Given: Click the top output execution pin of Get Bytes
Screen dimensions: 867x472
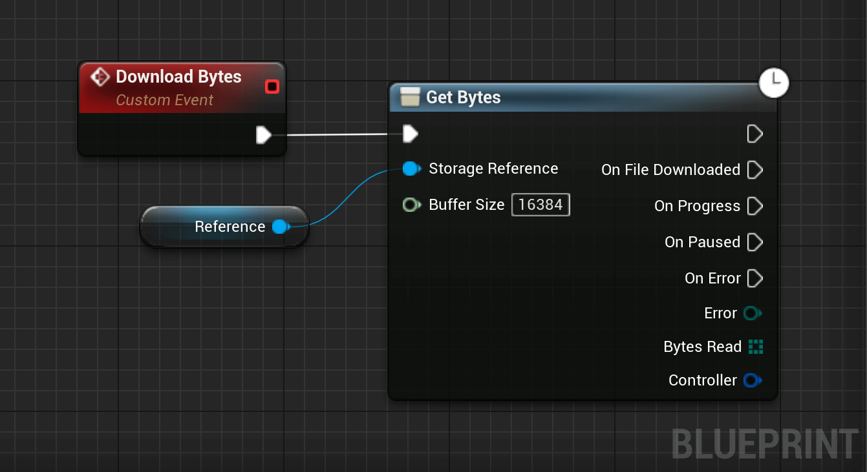Looking at the screenshot, I should tap(755, 134).
